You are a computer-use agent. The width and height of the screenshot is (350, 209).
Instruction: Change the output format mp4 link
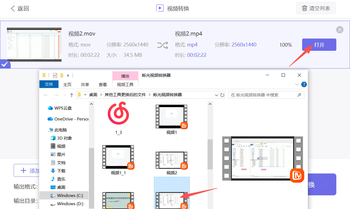click(192, 45)
